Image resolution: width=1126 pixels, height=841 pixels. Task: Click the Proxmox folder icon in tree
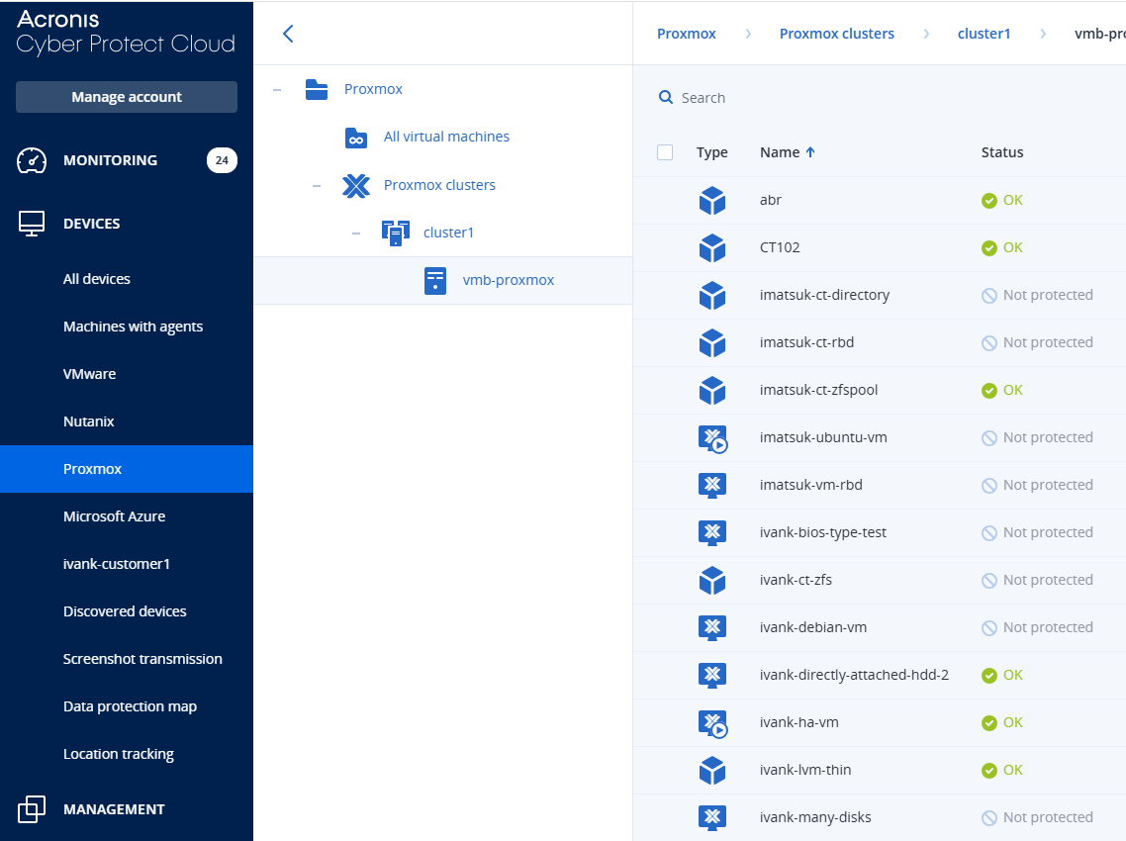tap(317, 89)
